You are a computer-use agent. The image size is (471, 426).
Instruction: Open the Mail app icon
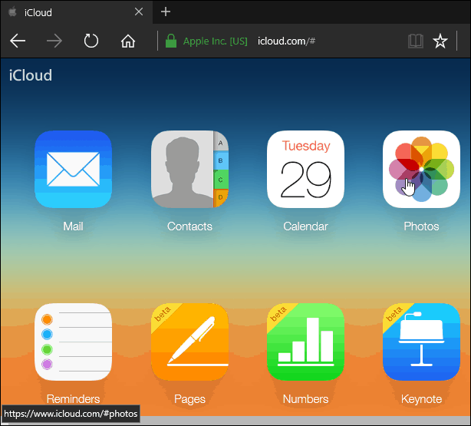(x=74, y=170)
